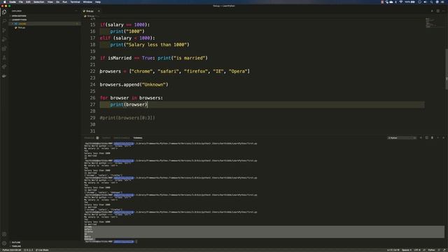Click the Spaces indentation setting in the status bar
This screenshot has height=252, width=448.
(x=407, y=250)
